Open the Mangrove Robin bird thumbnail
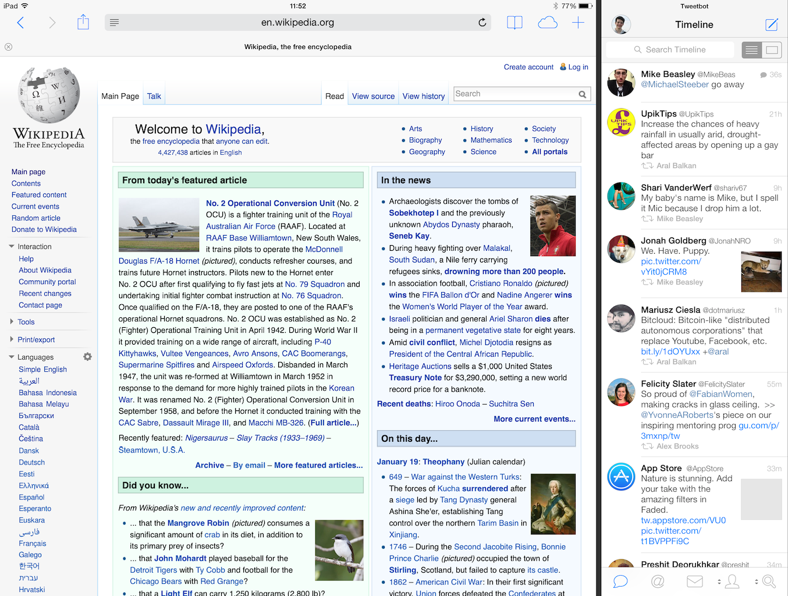Image resolution: width=788 pixels, height=596 pixels. click(x=339, y=550)
